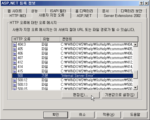
Task: Click the file icon for error 404;3
Action: pyautogui.click(x=15, y=45)
